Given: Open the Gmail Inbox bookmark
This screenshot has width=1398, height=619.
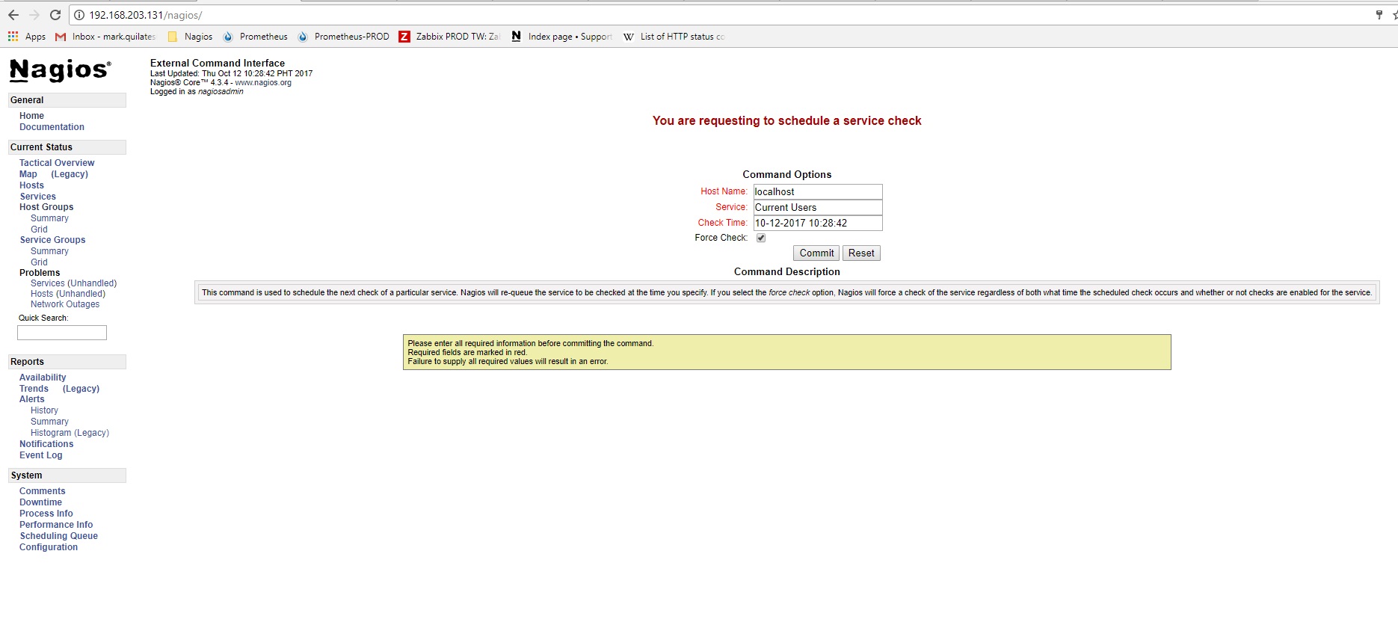Looking at the screenshot, I should coord(105,37).
